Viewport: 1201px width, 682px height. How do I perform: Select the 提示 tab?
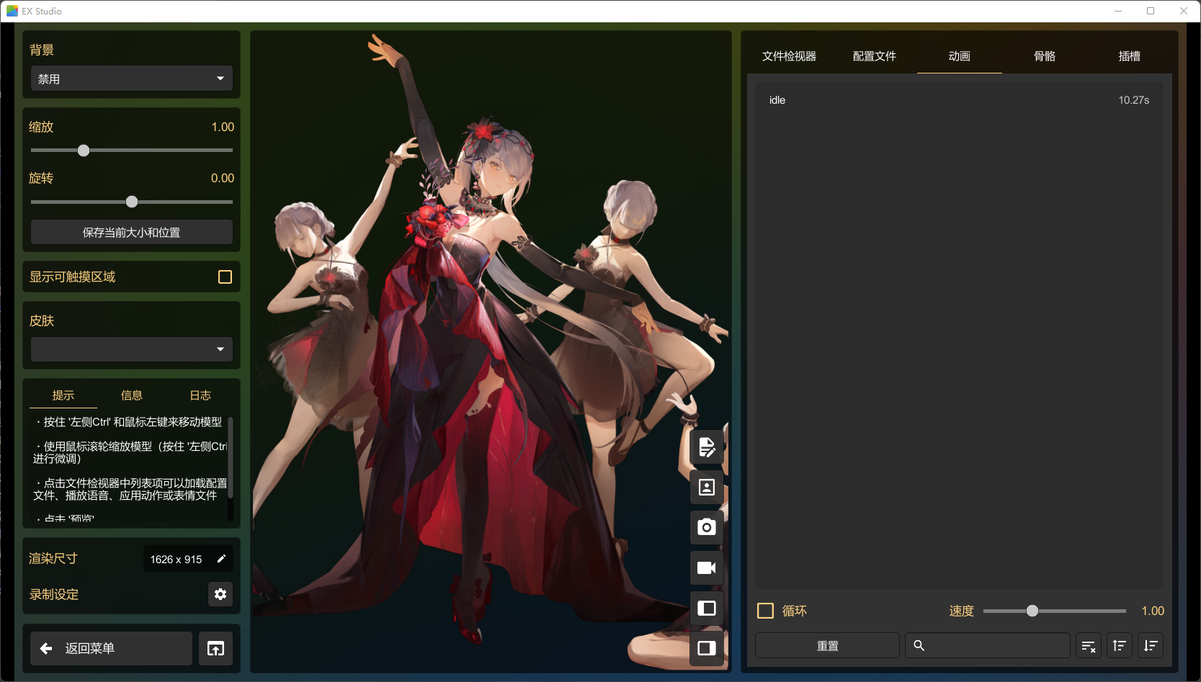(63, 395)
